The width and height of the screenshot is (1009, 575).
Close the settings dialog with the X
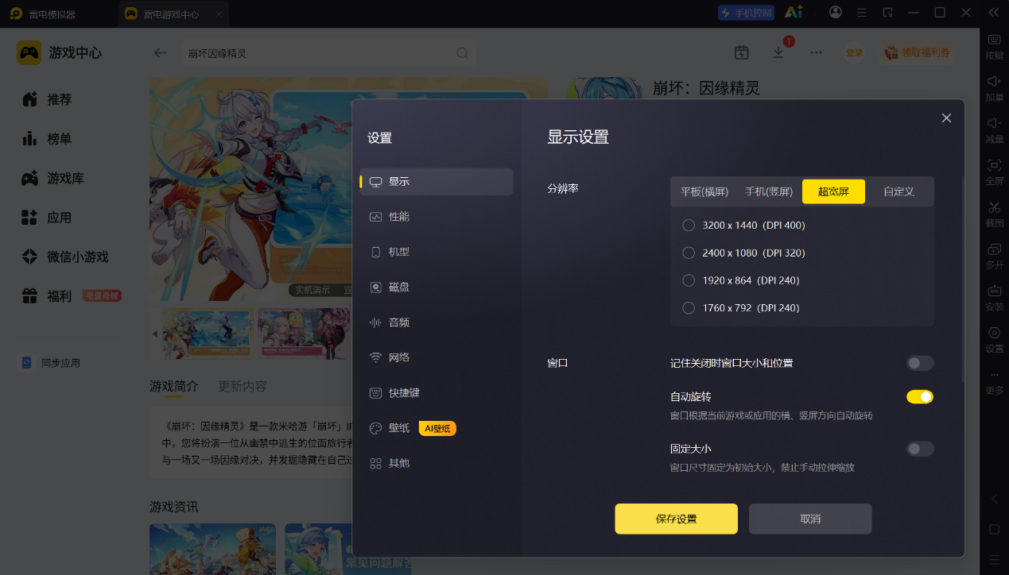click(946, 118)
